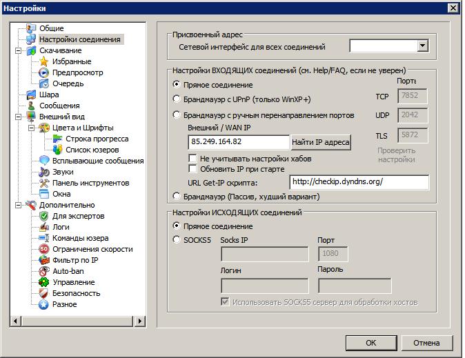Select Брандмауэр с UPnP radio option
Image resolution: width=465 pixels, height=358 pixels.
pos(177,99)
